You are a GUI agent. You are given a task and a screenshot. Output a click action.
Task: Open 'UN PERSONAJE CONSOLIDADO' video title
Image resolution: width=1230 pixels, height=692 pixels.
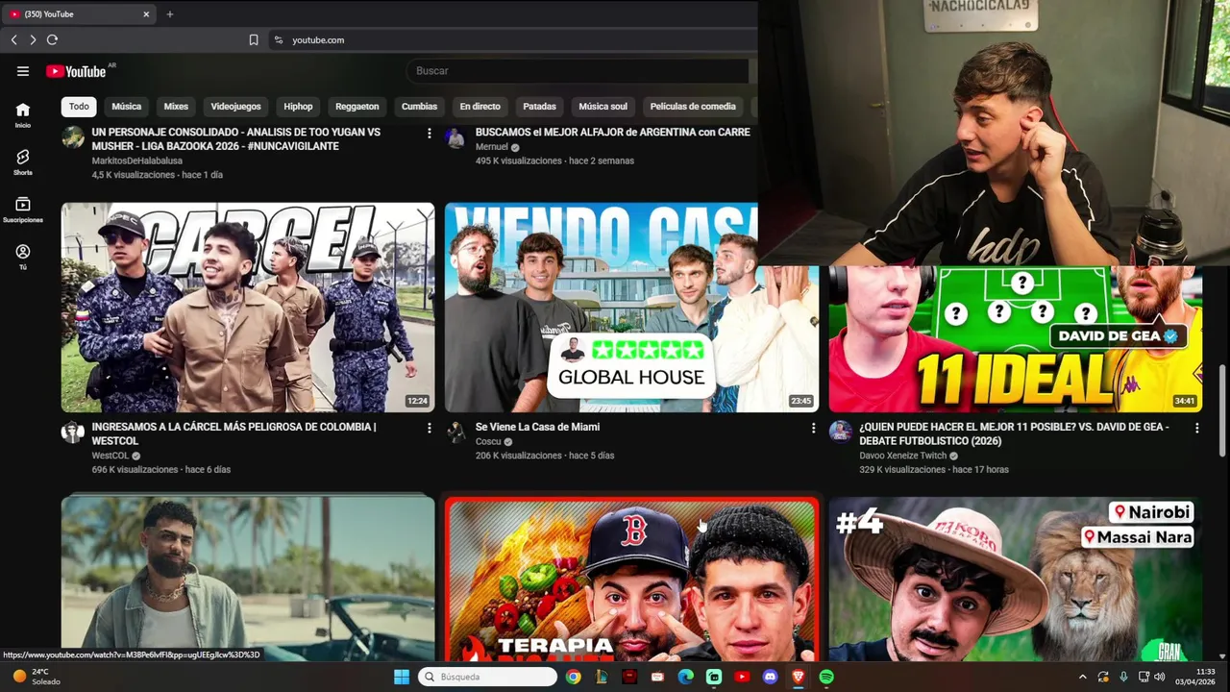[235, 139]
